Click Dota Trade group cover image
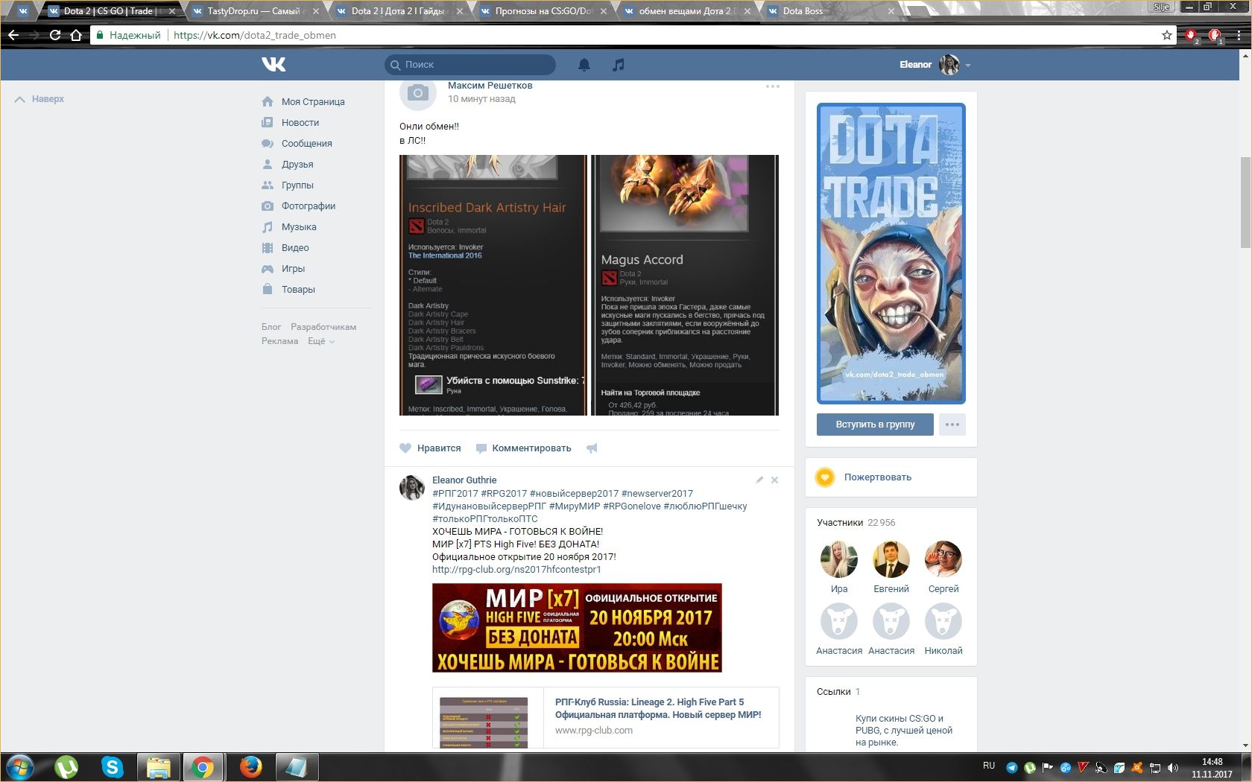1252x782 pixels. point(891,253)
